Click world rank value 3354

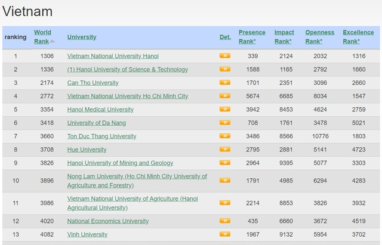click(47, 110)
